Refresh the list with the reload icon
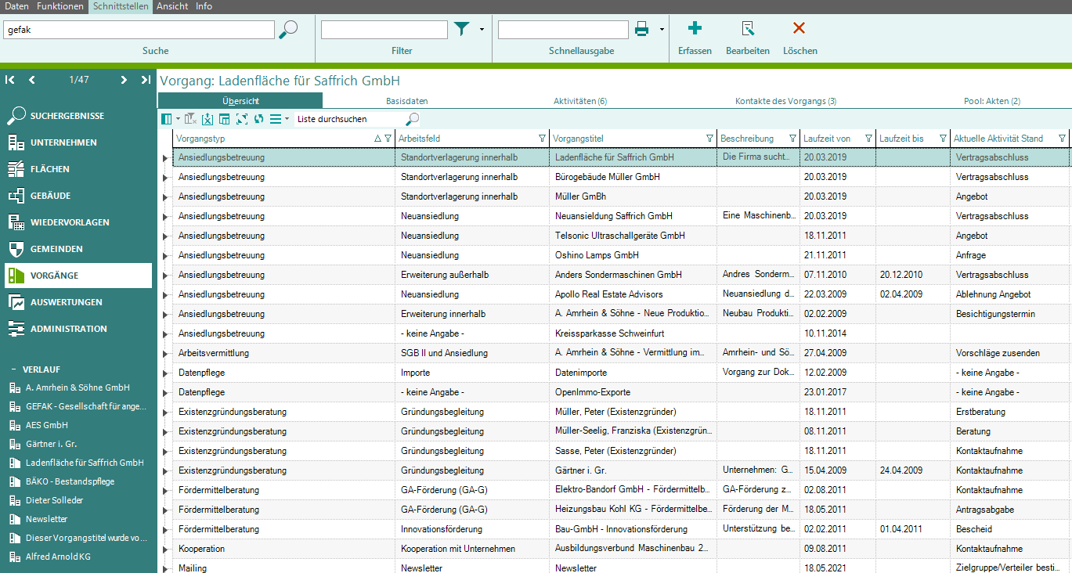This screenshot has width=1072, height=573. point(258,119)
